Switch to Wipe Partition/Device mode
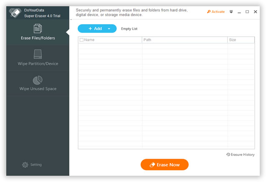Viewport: 266px width, 182px height. (38, 58)
